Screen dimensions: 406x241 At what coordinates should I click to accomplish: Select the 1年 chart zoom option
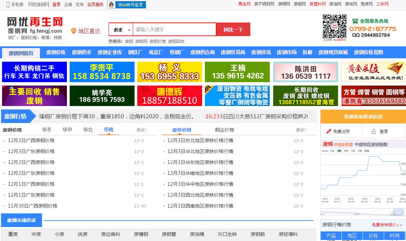tap(353, 151)
